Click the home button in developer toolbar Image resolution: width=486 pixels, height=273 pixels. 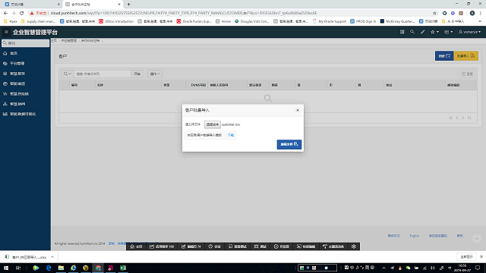pyautogui.click(x=137, y=246)
